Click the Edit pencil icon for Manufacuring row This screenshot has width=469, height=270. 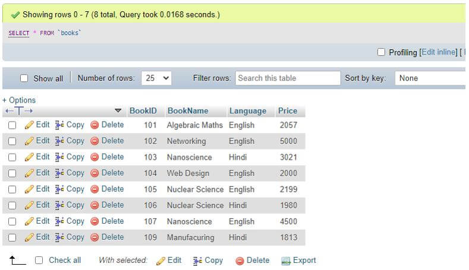tap(29, 238)
